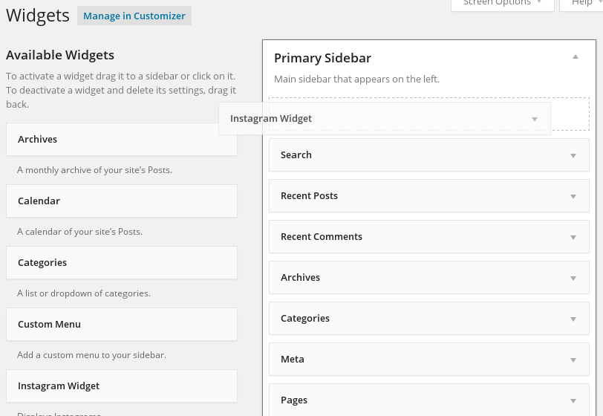Open the Help dropdown tab
This screenshot has width=603, height=416.
click(581, 3)
